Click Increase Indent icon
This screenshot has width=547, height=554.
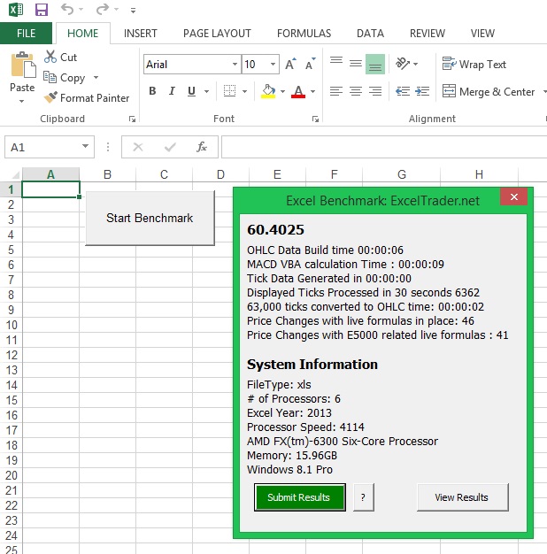[422, 91]
